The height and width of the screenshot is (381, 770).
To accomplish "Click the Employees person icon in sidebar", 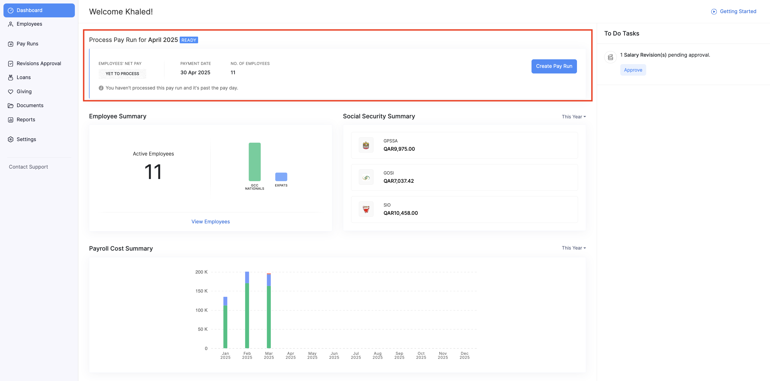I will click(x=10, y=24).
